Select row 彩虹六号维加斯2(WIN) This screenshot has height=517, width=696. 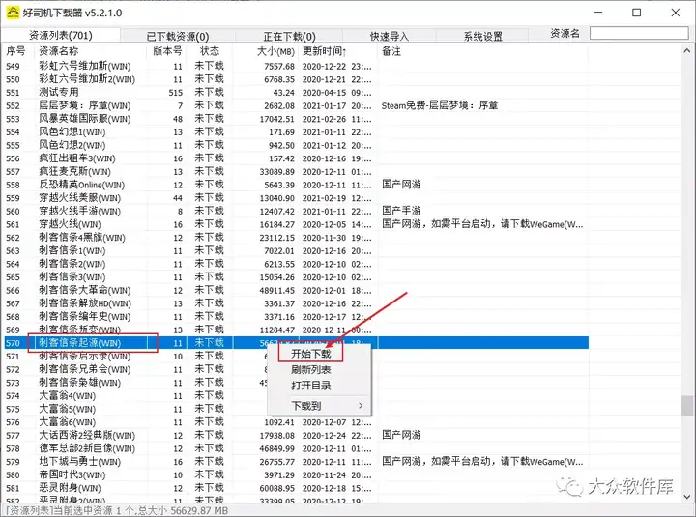click(x=297, y=79)
